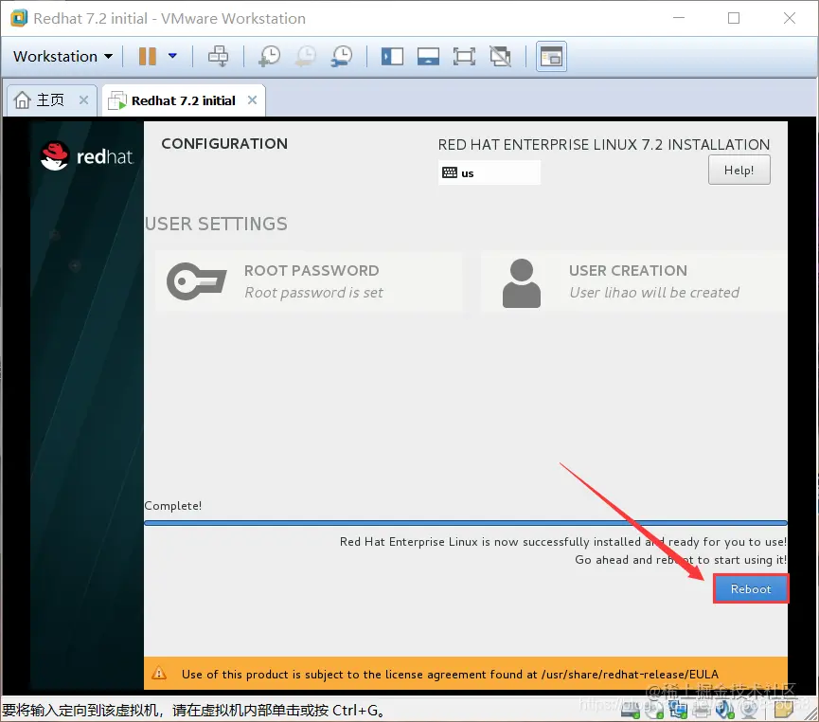Click the sound card status icon
This screenshot has width=819, height=722.
click(x=725, y=710)
